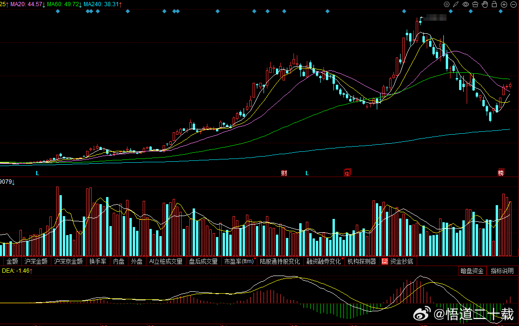
Task: Toggle the chart lock icon
Action: 494,4
